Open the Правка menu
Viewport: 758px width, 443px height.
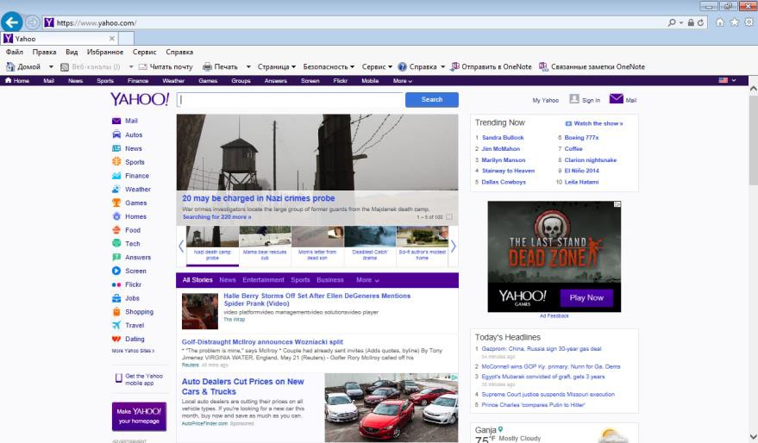pyautogui.click(x=44, y=52)
